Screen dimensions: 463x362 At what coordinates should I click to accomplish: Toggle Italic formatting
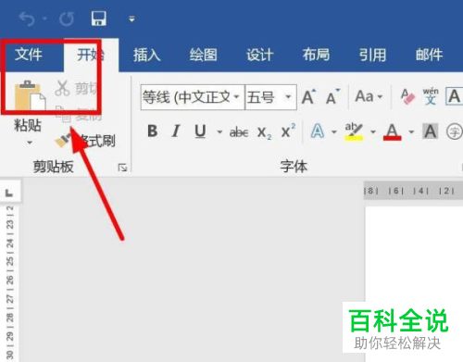pyautogui.click(x=176, y=131)
